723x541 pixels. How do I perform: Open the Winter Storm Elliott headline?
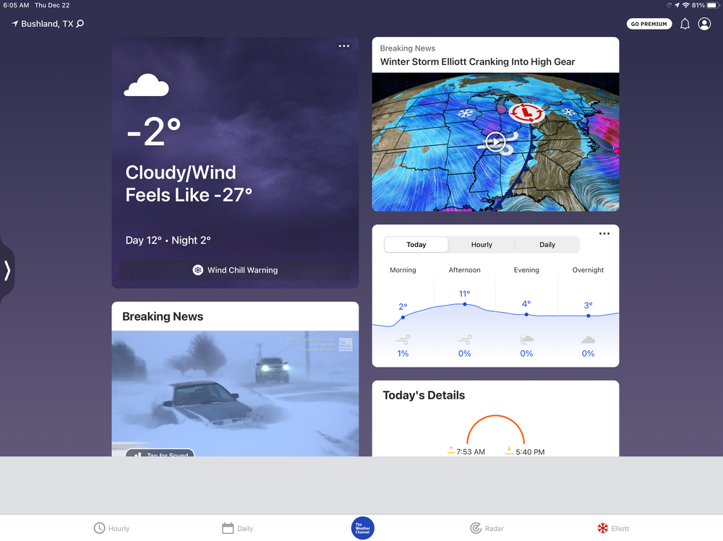click(477, 61)
